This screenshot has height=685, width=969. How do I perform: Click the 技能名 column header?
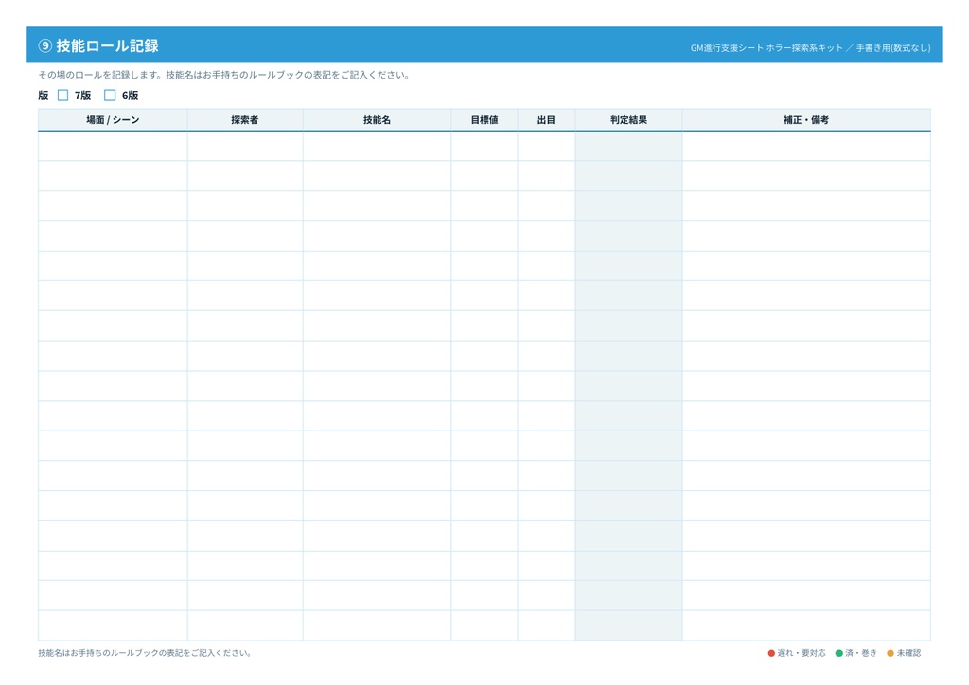pyautogui.click(x=377, y=120)
